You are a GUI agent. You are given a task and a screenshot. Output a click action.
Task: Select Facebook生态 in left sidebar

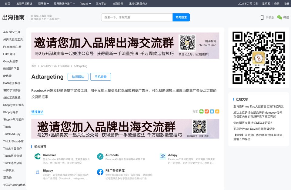[12, 47]
